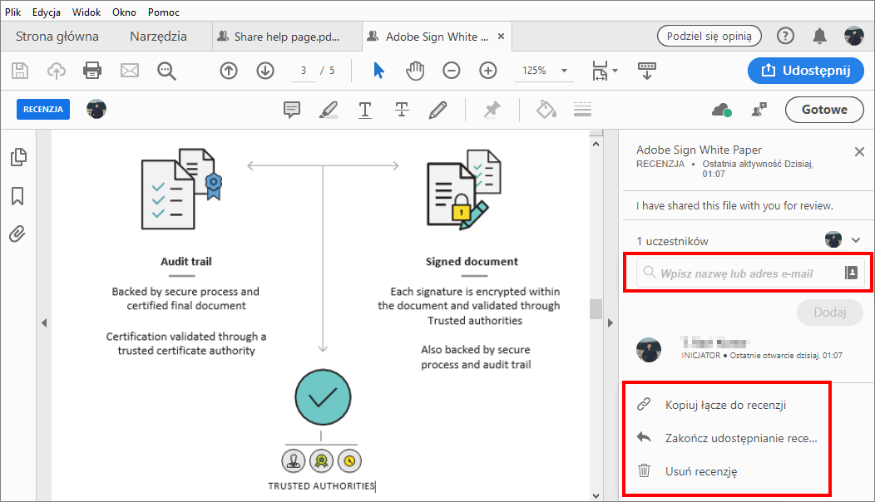
Task: Open Help question mark icon
Action: tap(785, 37)
